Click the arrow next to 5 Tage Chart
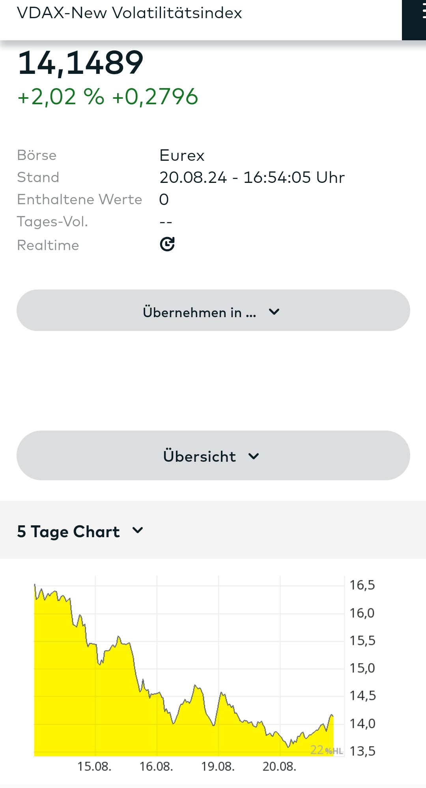Screen dimensions: 426x788 pyautogui.click(x=138, y=530)
